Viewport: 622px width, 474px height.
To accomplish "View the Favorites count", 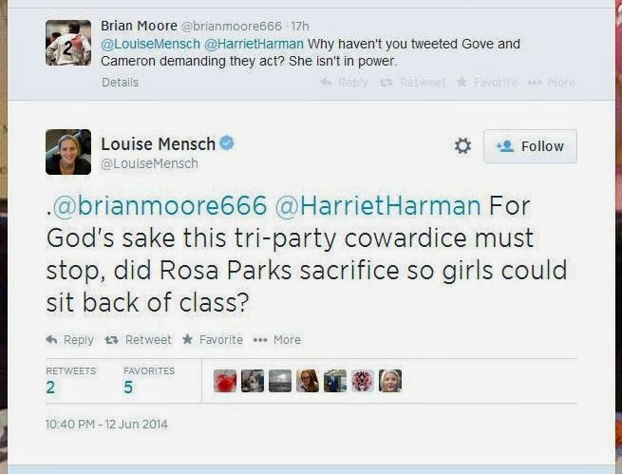I will pos(128,387).
